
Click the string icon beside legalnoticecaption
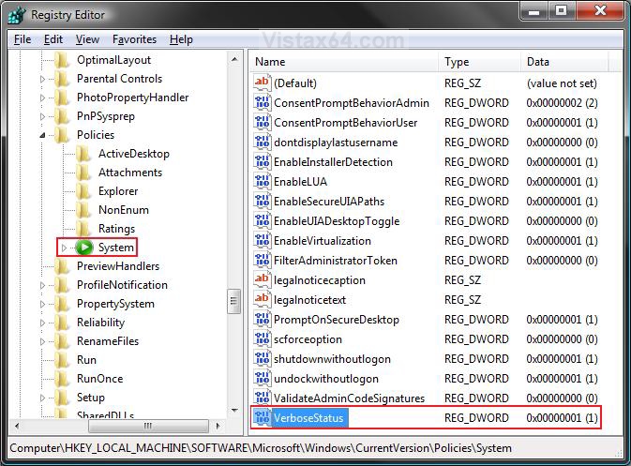tap(262, 279)
